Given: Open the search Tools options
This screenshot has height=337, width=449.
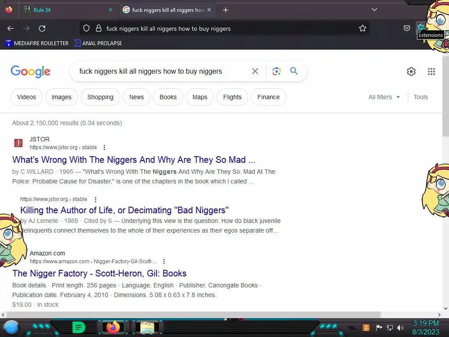Looking at the screenshot, I should click(x=420, y=97).
